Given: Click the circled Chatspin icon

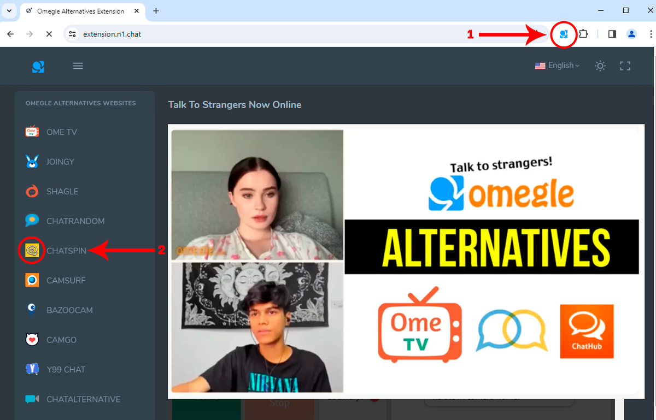Looking at the screenshot, I should (32, 250).
